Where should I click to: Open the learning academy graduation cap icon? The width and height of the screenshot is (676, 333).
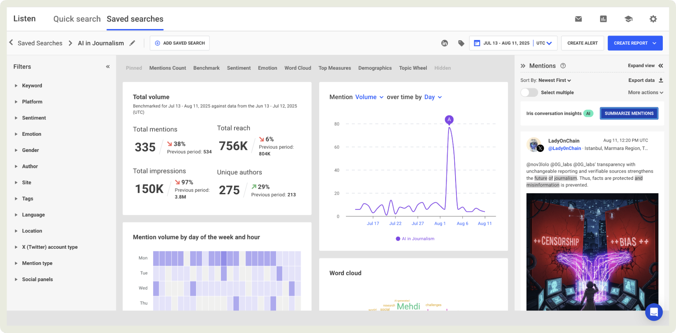628,19
